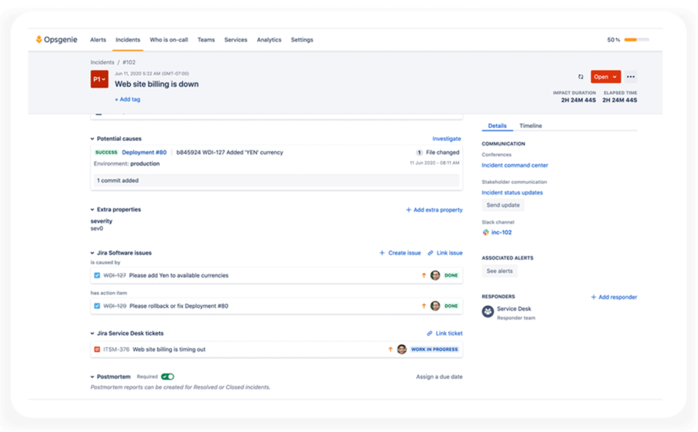
Task: Collapse the Potential causes section
Action: [92, 139]
